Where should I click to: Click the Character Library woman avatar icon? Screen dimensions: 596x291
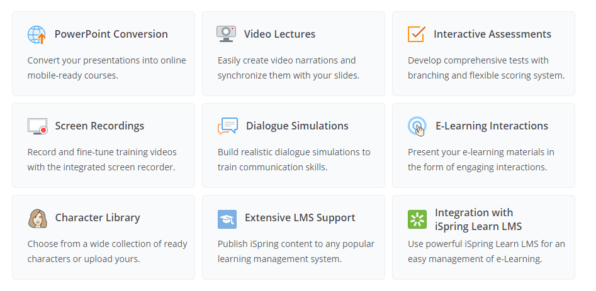(x=37, y=218)
